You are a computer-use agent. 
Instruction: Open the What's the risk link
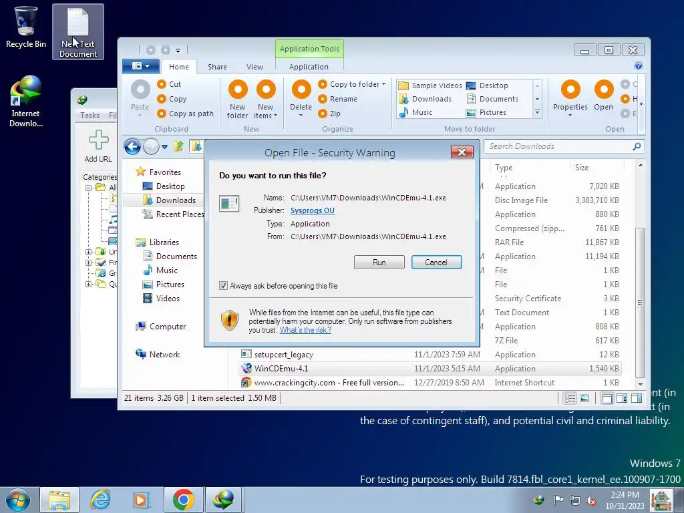coord(305,330)
